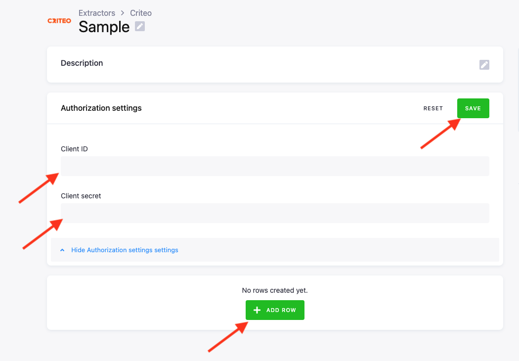
Task: Click the Authorization settings heading
Action: pos(101,108)
